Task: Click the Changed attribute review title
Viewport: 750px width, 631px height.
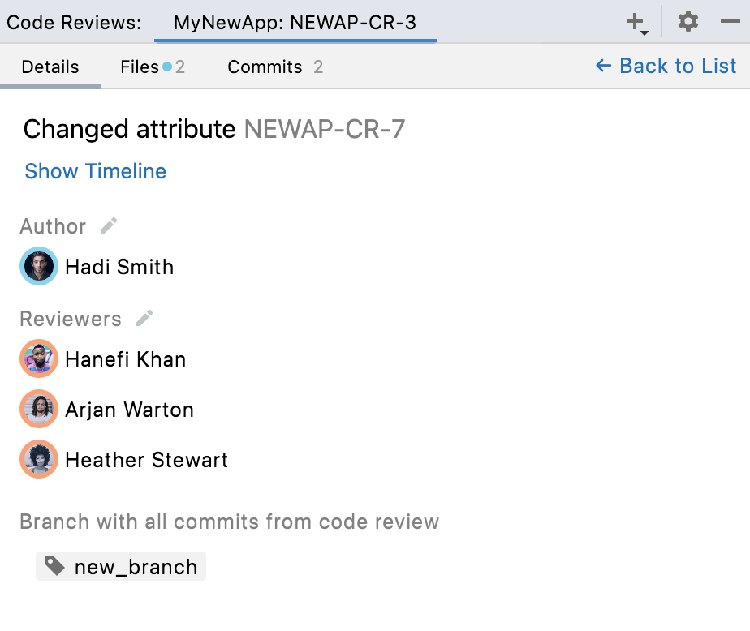Action: click(x=129, y=129)
